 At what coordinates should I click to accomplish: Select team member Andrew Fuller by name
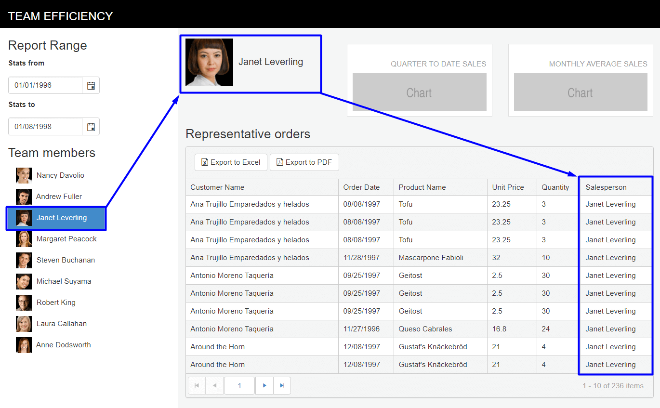[x=59, y=197]
